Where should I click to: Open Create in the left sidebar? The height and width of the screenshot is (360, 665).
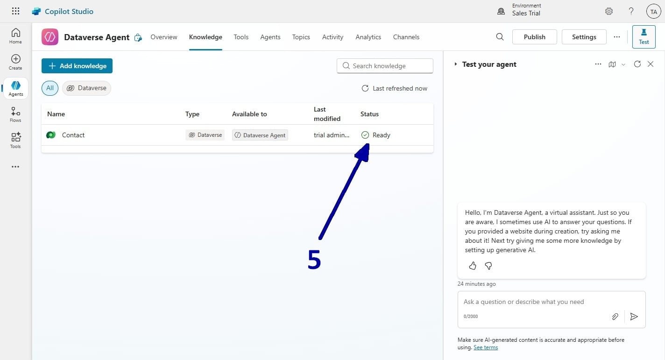[x=15, y=62]
